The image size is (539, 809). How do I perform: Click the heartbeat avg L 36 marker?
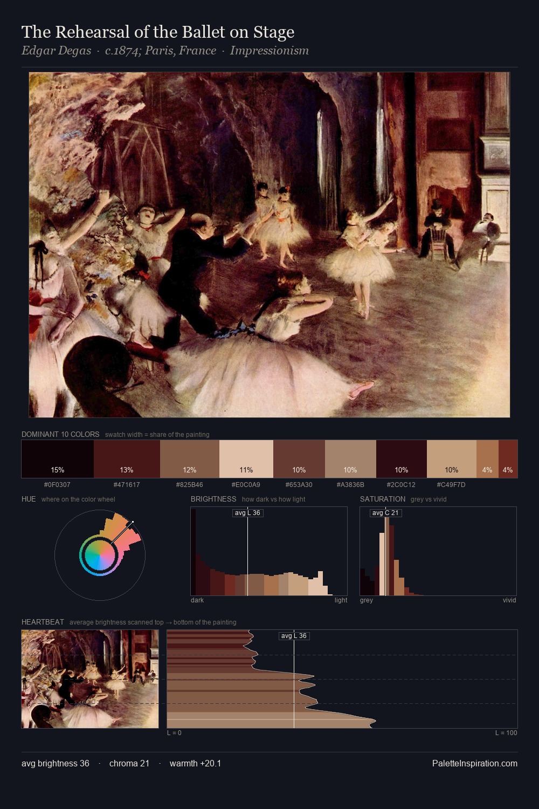(294, 636)
